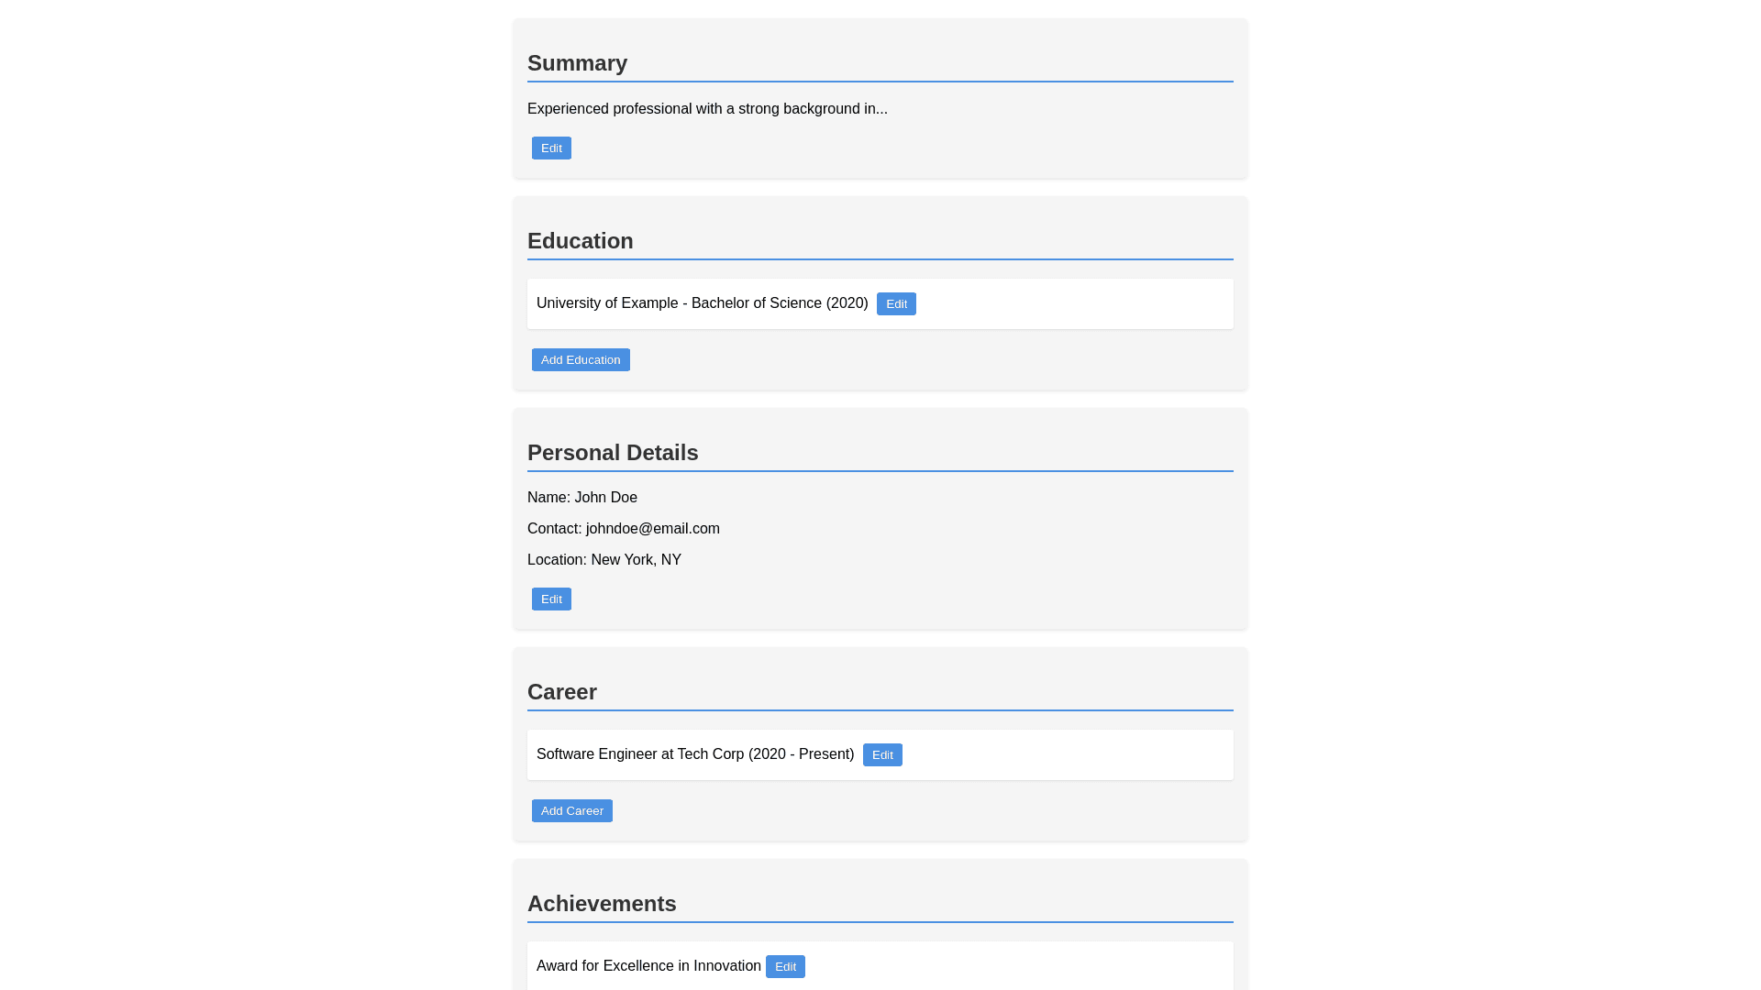1761x990 pixels.
Task: Select the 'Location: New York, NY' line
Action: [x=604, y=560]
